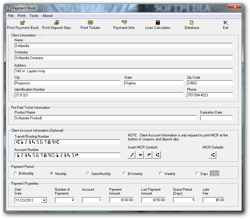
Task: Click the Print Payment Book toolbar icon
Action: pos(23,23)
